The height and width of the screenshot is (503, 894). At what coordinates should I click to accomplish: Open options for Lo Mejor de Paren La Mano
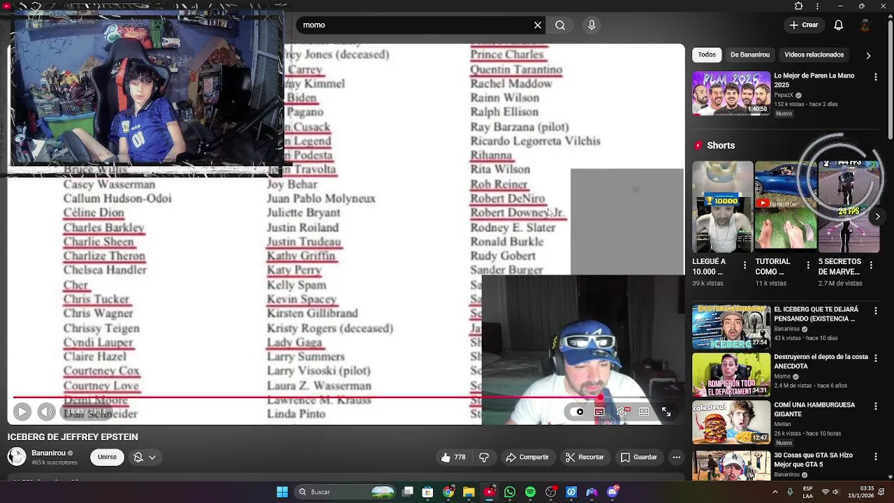[876, 75]
